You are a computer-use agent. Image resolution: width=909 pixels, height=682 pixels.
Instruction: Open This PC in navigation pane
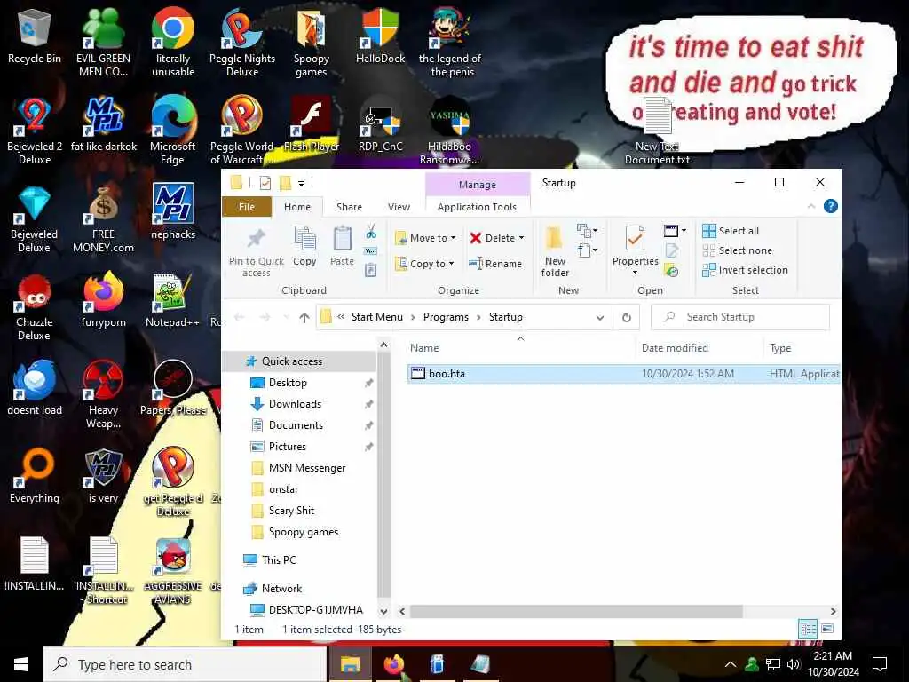pos(278,560)
